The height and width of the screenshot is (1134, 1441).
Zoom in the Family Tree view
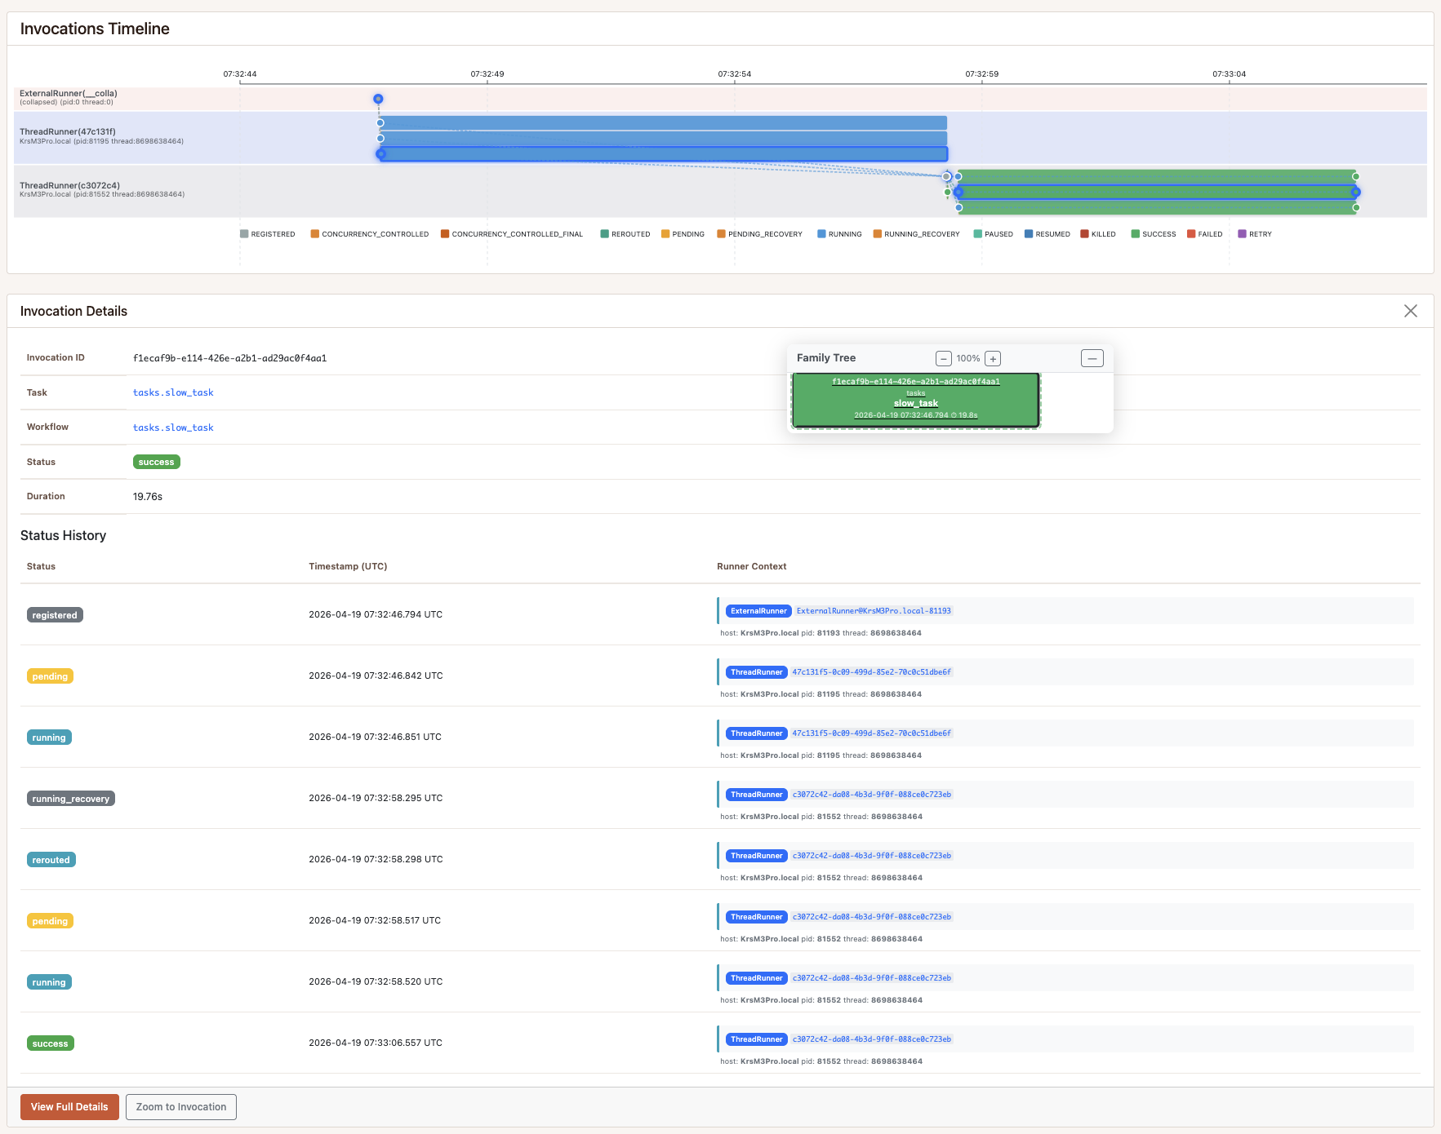point(993,359)
